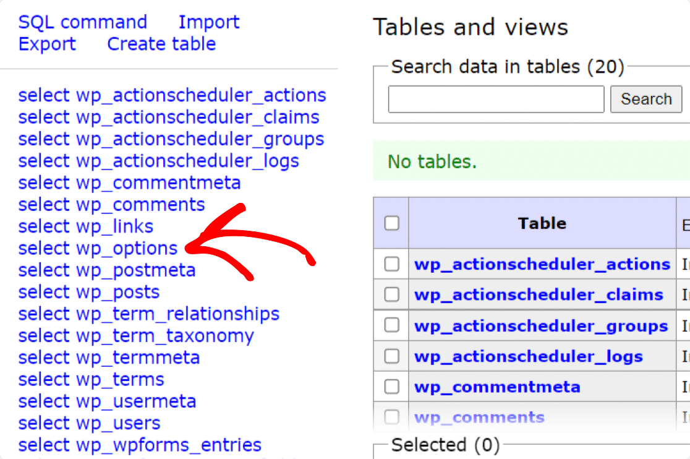The image size is (690, 459).
Task: Open wp_options table structure in sidebar
Action: [x=127, y=249]
